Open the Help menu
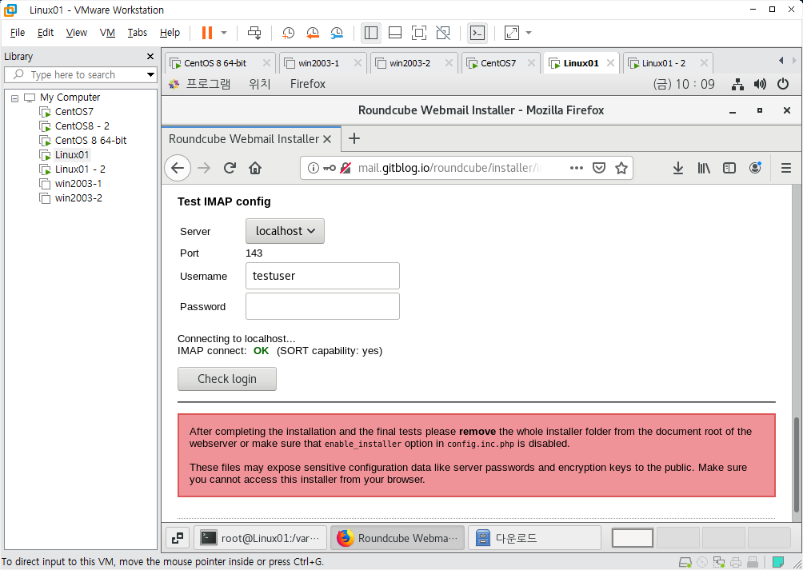Screen dimensions: 803x570 tap(170, 33)
